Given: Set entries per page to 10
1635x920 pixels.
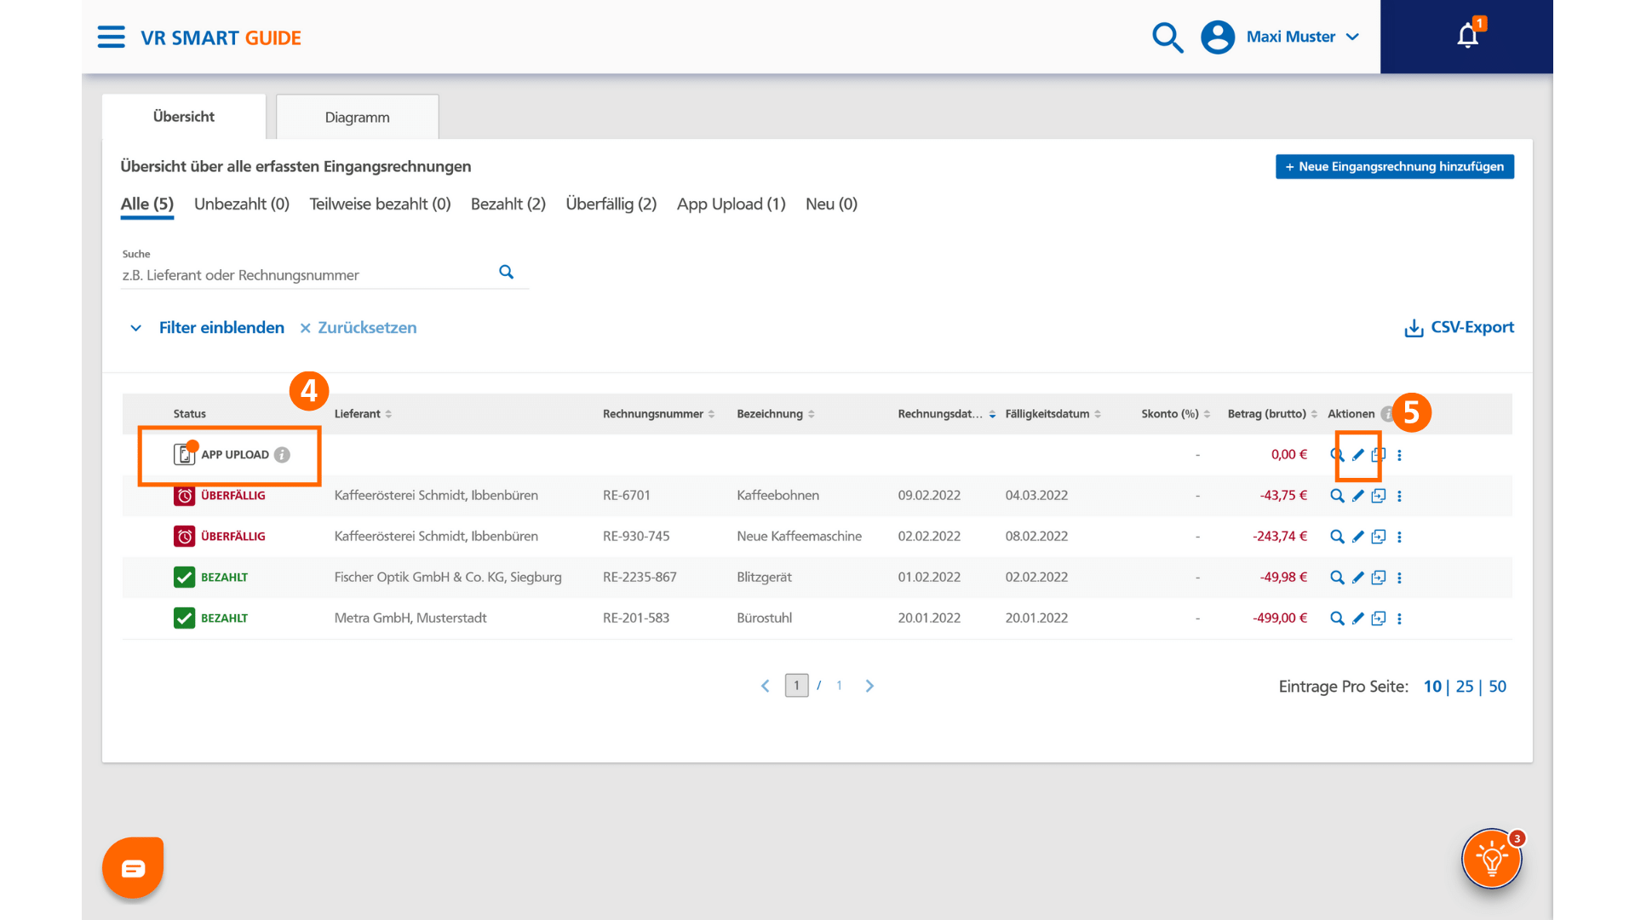Looking at the screenshot, I should (x=1432, y=687).
